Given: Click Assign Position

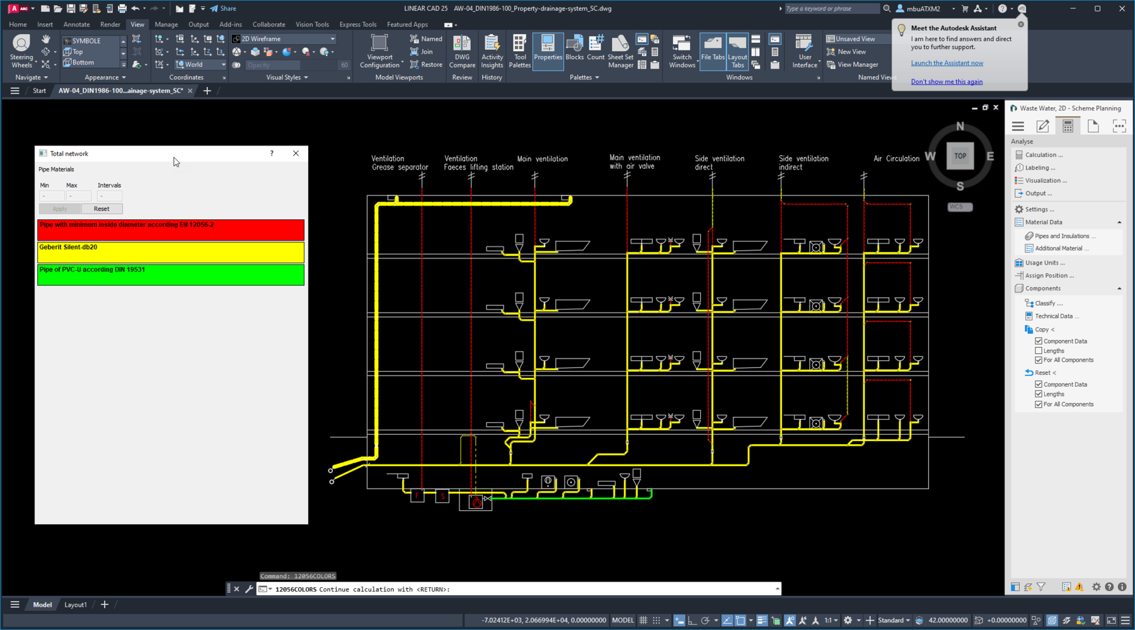Looking at the screenshot, I should point(1044,275).
